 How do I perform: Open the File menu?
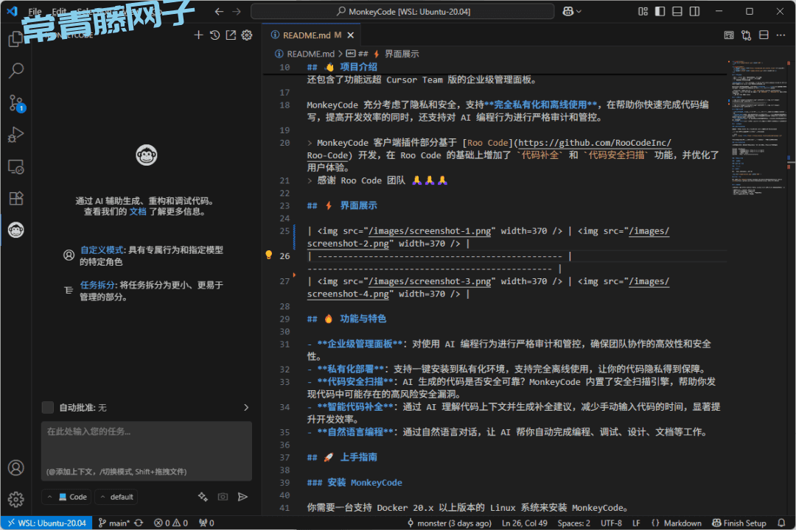click(35, 11)
